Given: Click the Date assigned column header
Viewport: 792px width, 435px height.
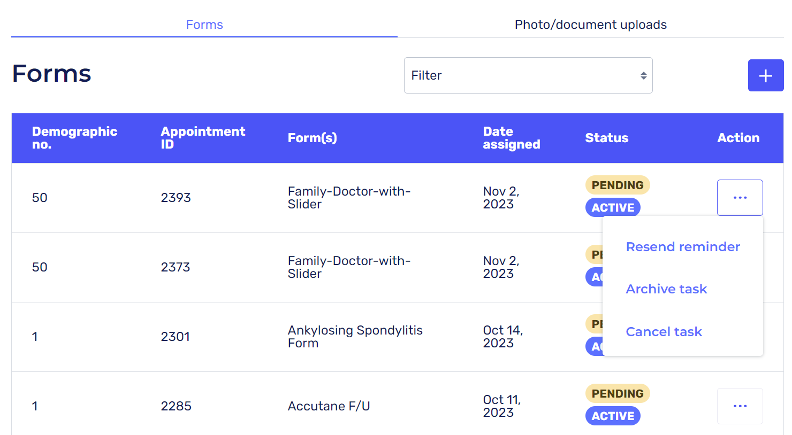Looking at the screenshot, I should 511,138.
